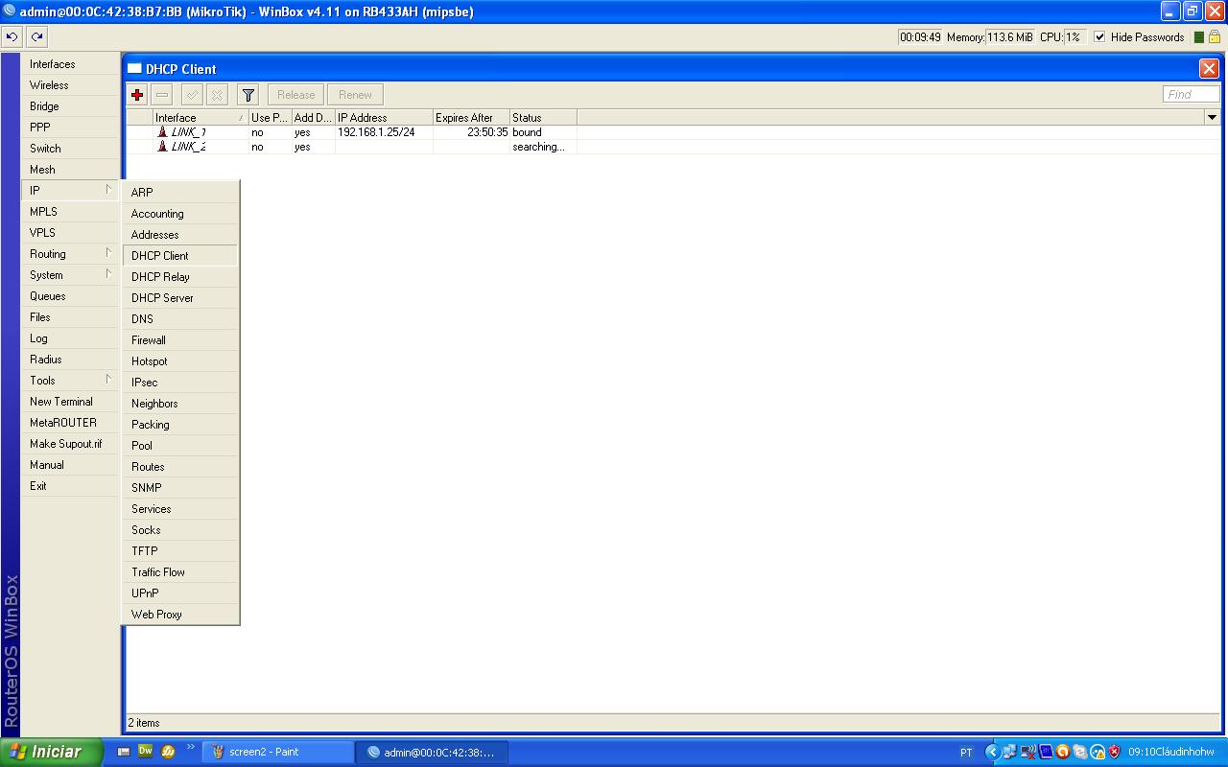Open column selector dropdown arrow in DHCP Client
The height and width of the screenshot is (767, 1228).
tap(1212, 117)
